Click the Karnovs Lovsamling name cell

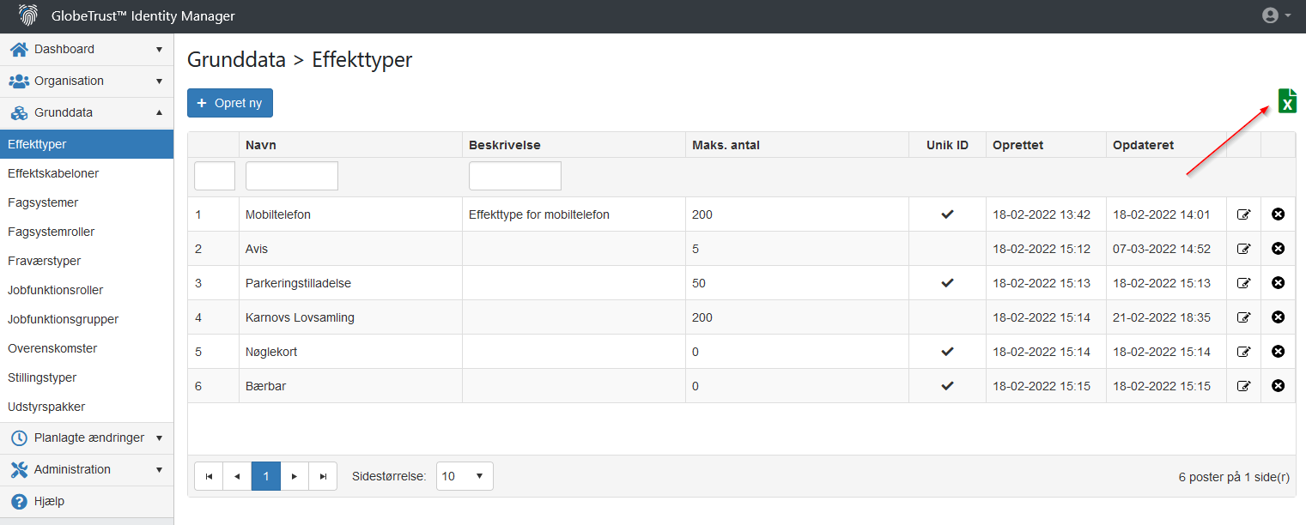coord(350,317)
